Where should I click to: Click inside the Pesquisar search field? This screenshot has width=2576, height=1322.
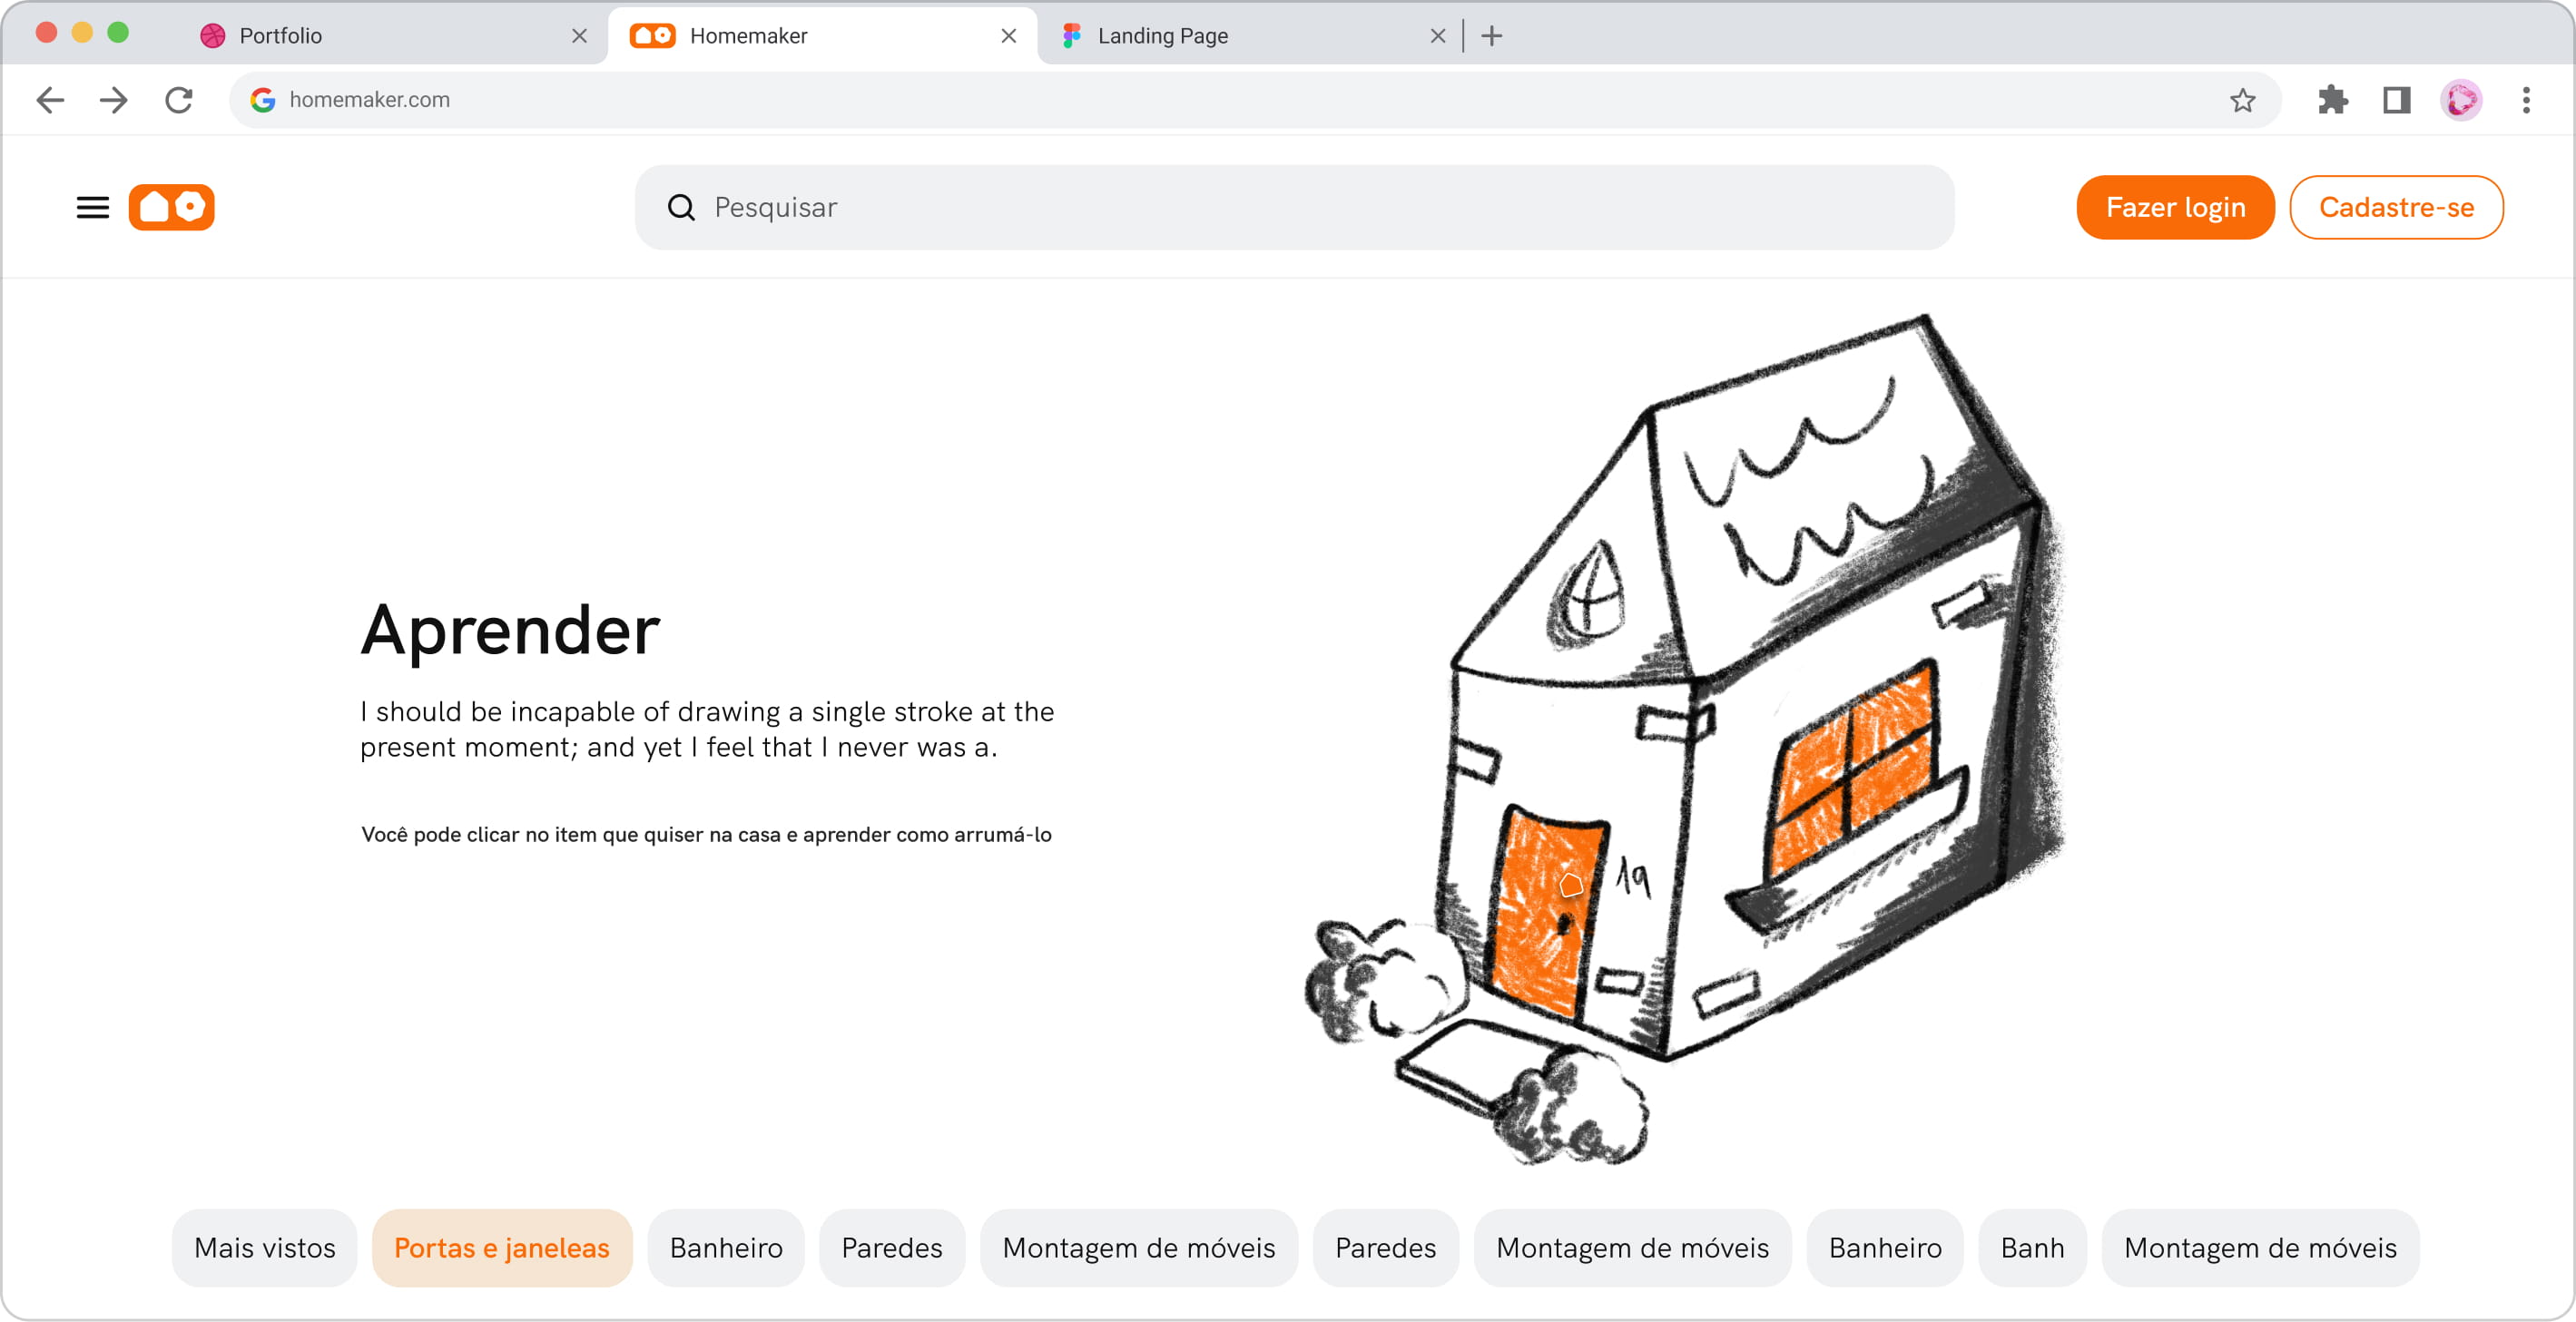[x=1300, y=207]
